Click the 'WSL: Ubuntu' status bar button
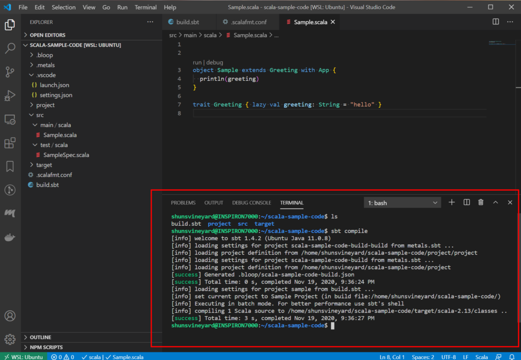Image resolution: width=521 pixels, height=360 pixels. (x=23, y=356)
